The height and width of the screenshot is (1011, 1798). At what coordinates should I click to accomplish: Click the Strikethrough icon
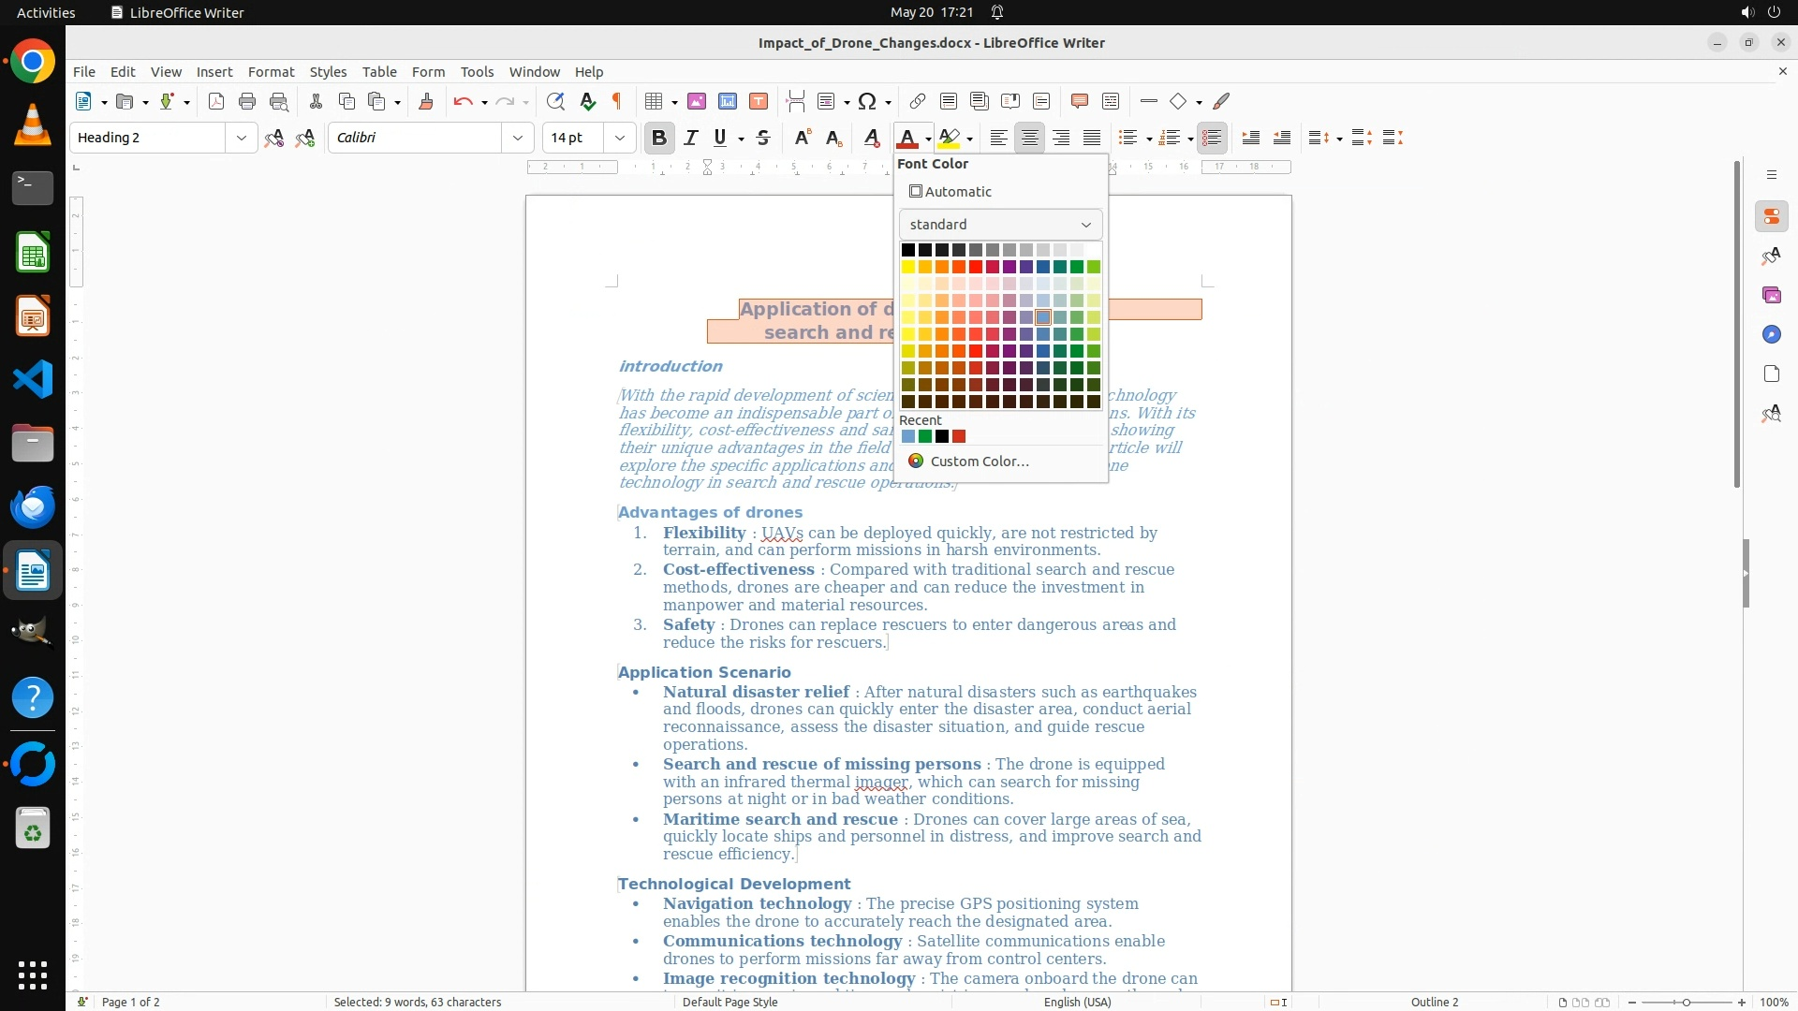[x=763, y=138]
